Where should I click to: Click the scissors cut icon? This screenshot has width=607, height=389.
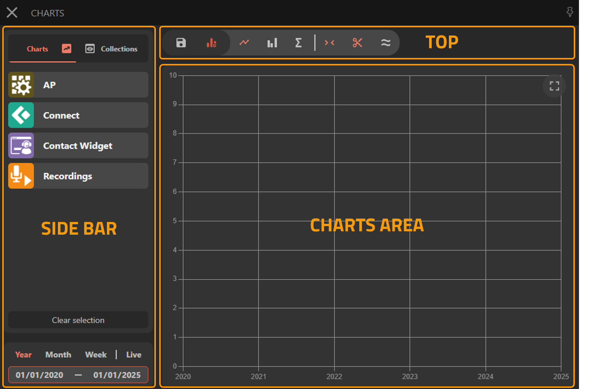[357, 43]
